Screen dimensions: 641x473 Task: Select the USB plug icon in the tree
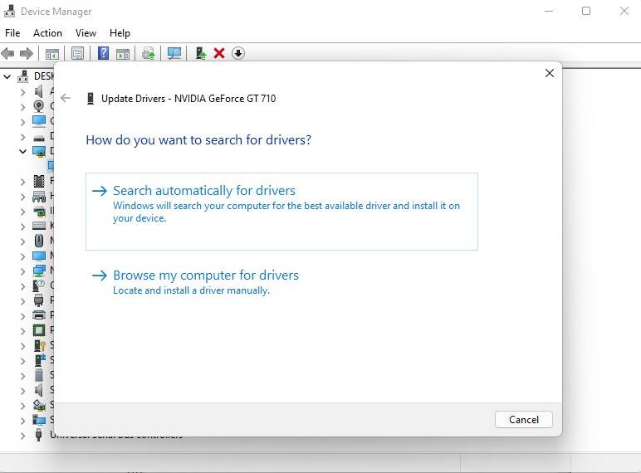click(38, 435)
